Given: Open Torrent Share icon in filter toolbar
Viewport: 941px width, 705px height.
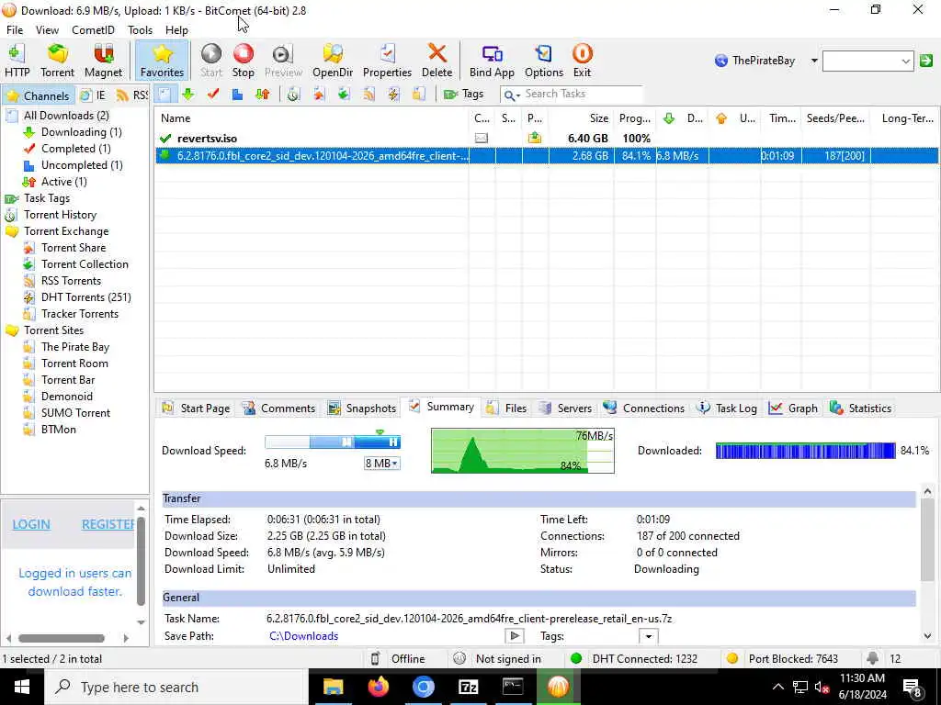Looking at the screenshot, I should click(318, 95).
